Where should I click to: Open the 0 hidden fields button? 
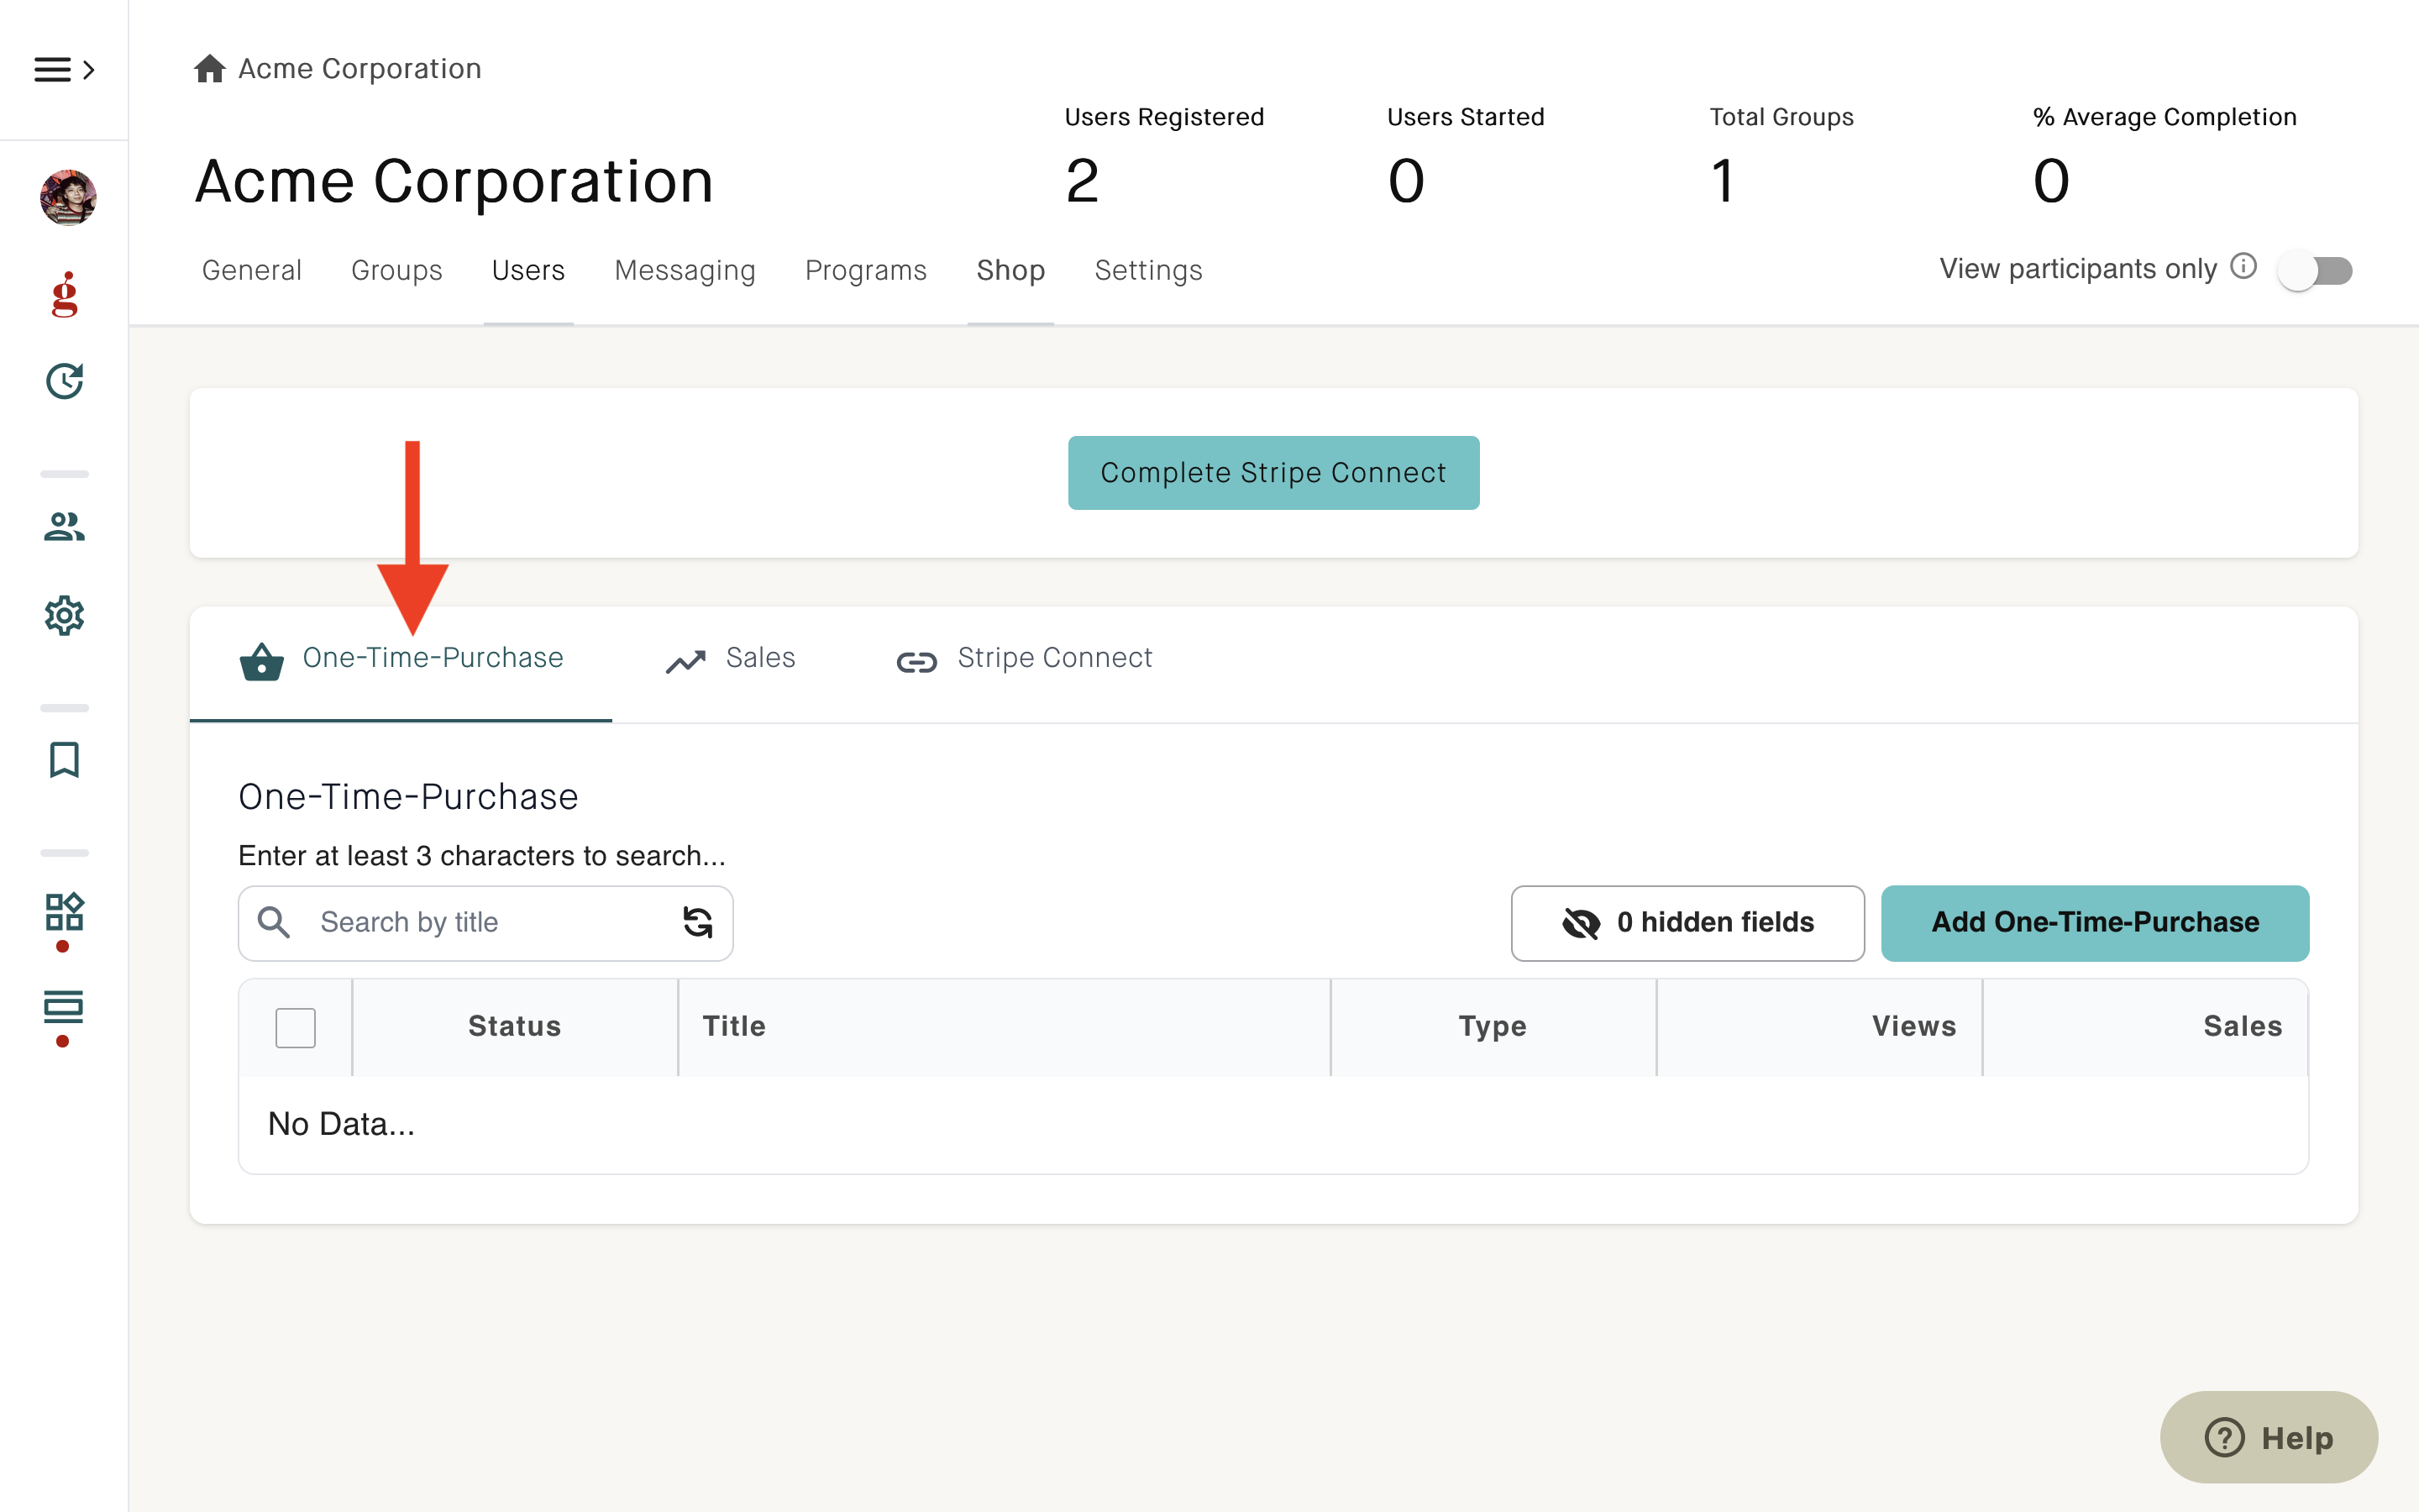coord(1687,923)
